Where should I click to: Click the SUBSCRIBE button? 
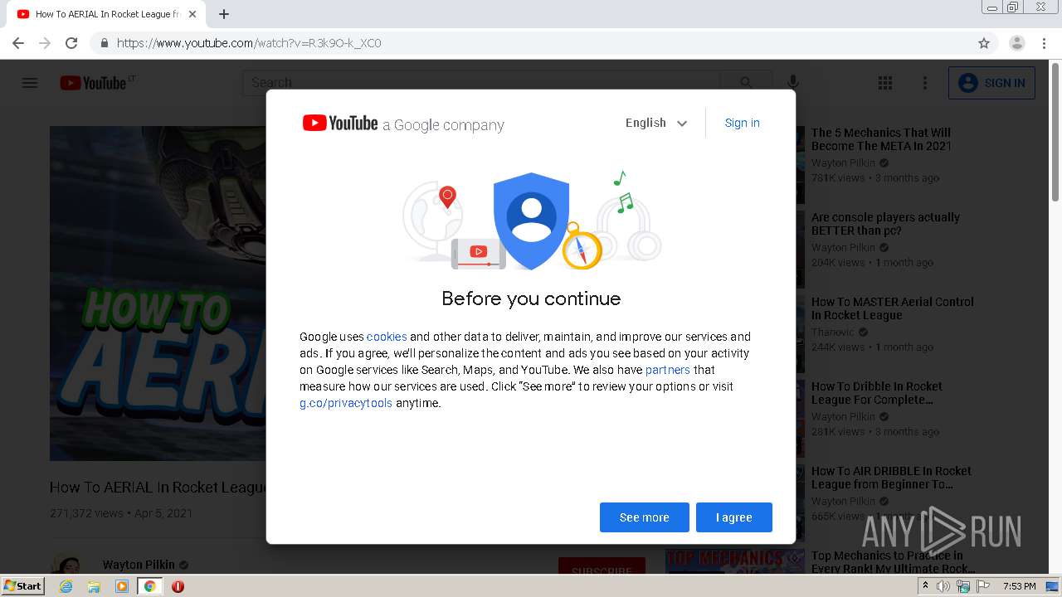602,565
